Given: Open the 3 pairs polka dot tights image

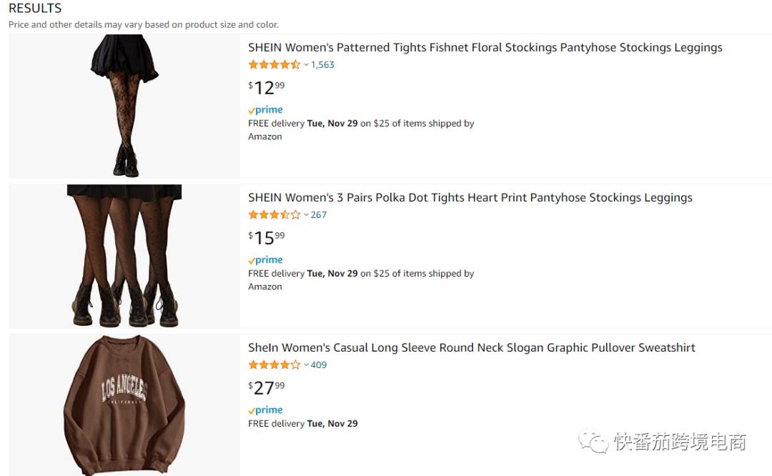Looking at the screenshot, I should tap(124, 256).
